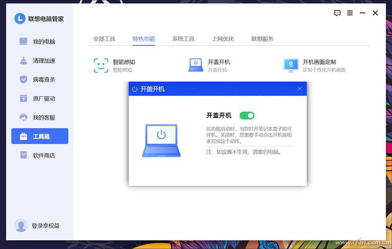Open the hamburger menu icon
This screenshot has width=392, height=249.
tap(350, 13)
